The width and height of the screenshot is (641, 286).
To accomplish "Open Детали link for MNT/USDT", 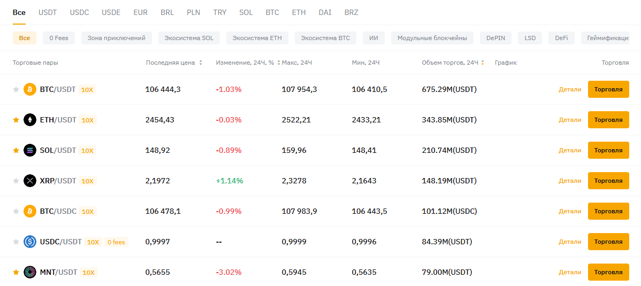I will 569,272.
